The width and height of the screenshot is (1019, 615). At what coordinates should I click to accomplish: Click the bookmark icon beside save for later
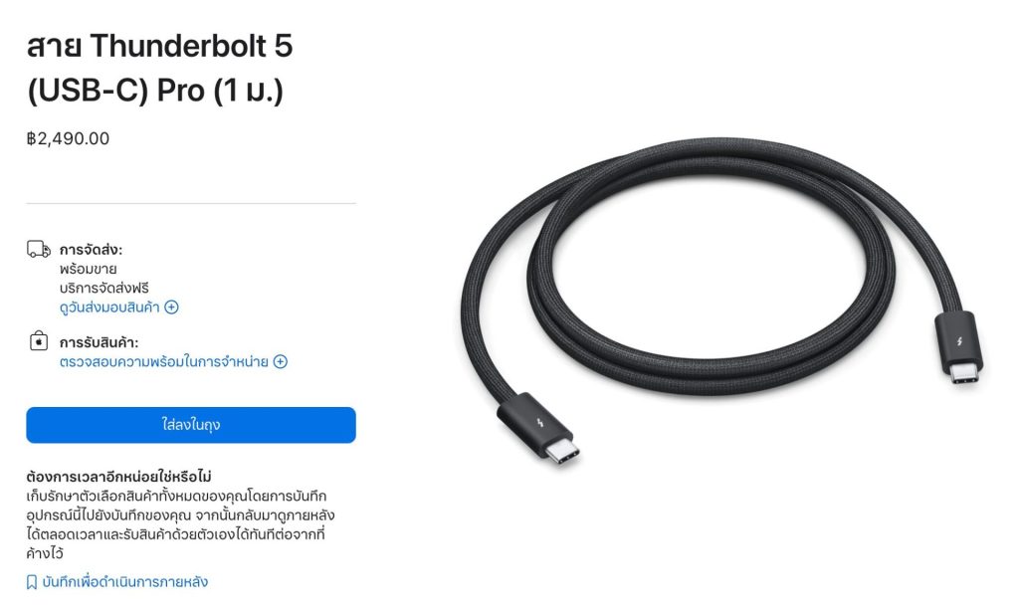coord(32,582)
